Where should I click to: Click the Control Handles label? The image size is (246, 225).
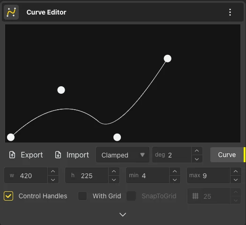click(x=43, y=196)
